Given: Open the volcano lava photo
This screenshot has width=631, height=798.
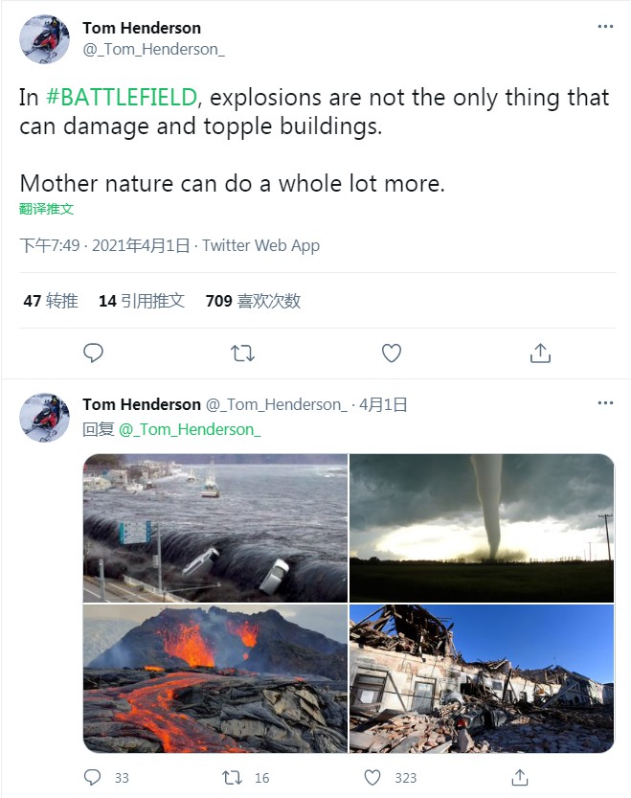Looking at the screenshot, I should pyautogui.click(x=215, y=678).
